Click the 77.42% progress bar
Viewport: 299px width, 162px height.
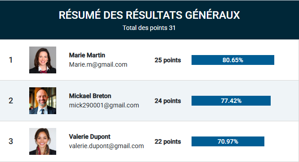(231, 101)
